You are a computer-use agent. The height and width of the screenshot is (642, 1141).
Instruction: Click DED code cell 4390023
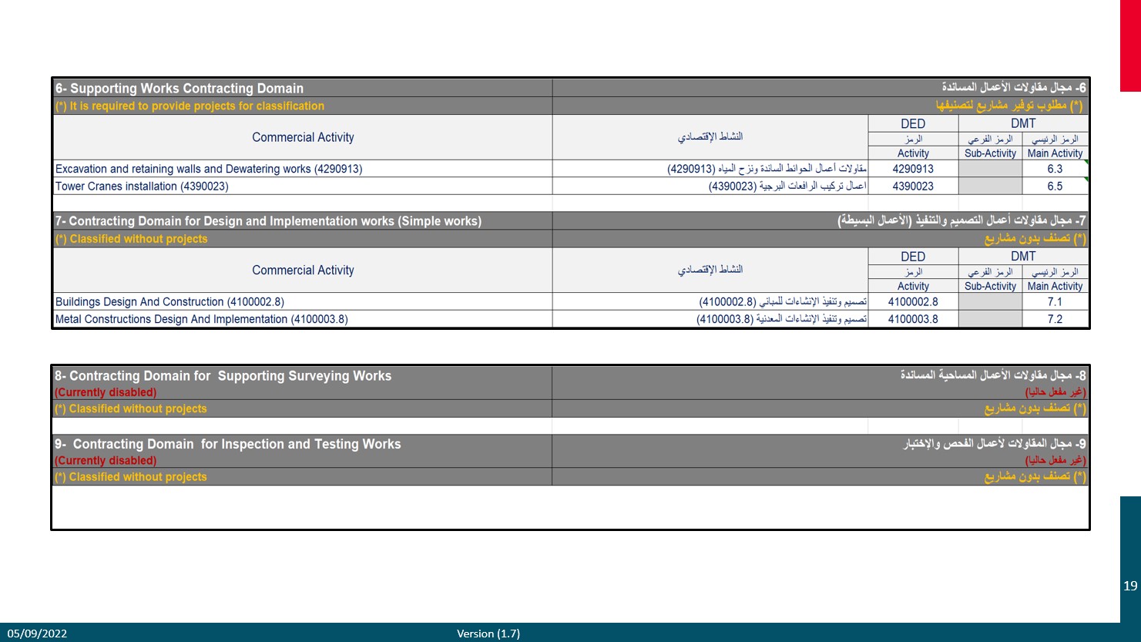913,186
